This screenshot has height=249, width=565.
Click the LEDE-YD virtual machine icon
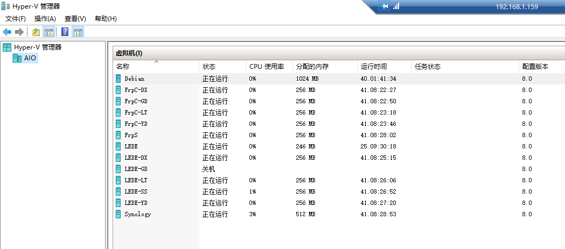click(x=118, y=203)
